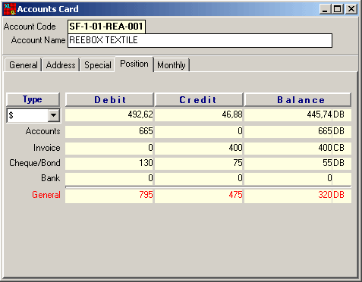Click the Credit column header
Viewport: 362px width, 282px height.
click(199, 99)
